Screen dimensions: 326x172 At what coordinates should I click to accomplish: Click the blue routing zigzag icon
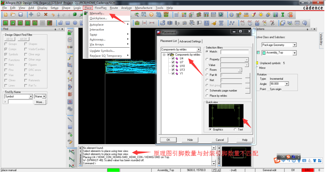(x=232, y=23)
